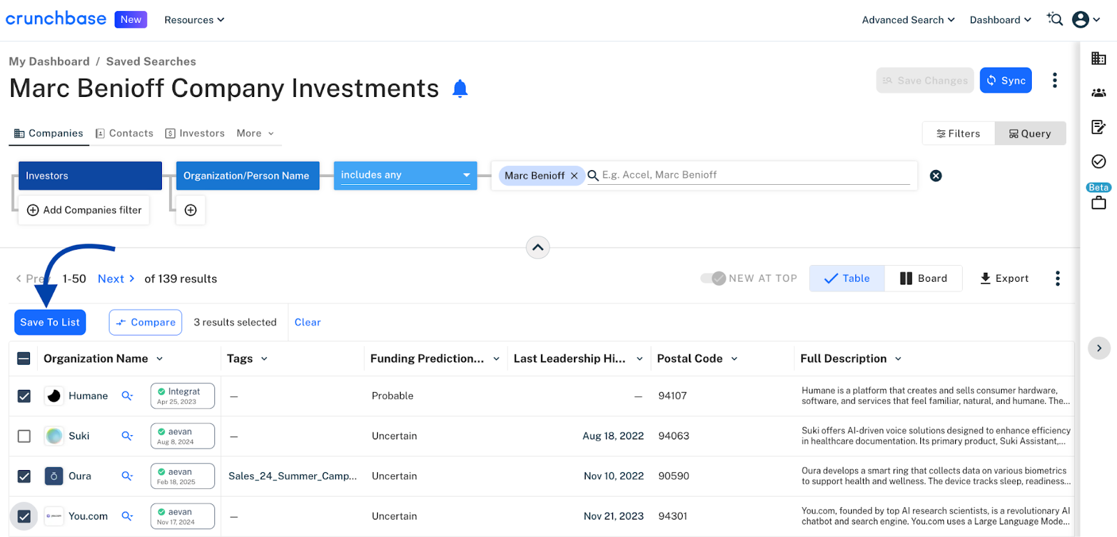Viewport: 1117px width, 537px height.
Task: Open the AI search sparkle icon
Action: [1054, 20]
